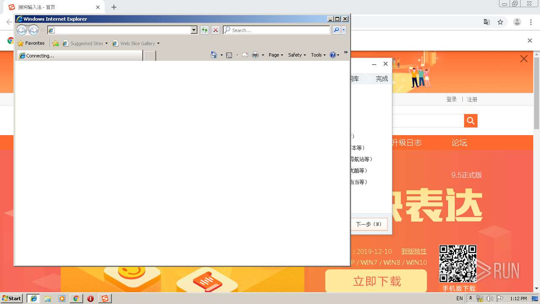Click the Help question mark icon

tap(333, 55)
